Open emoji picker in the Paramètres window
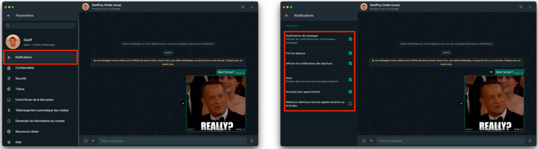The image size is (538, 149). 86,140
